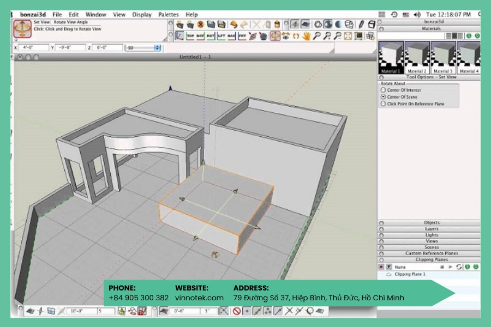Select the 3D axes view icon
The width and height of the screenshot is (491, 327).
pyautogui.click(x=179, y=36)
